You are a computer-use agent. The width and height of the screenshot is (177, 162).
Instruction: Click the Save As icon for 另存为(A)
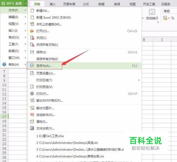[32, 66]
